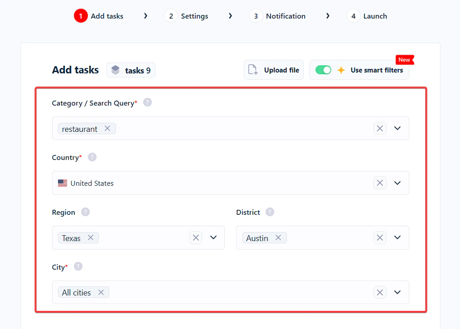This screenshot has width=460, height=329.
Task: Clear all District field values
Action: pos(380,237)
